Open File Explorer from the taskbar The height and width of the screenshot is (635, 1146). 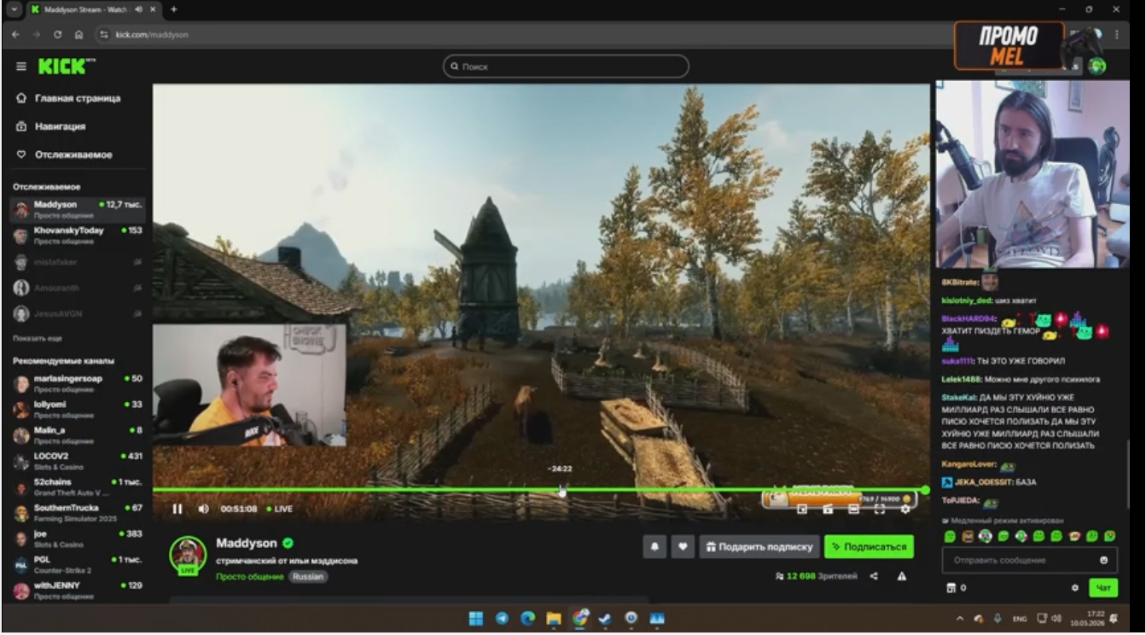pyautogui.click(x=553, y=619)
